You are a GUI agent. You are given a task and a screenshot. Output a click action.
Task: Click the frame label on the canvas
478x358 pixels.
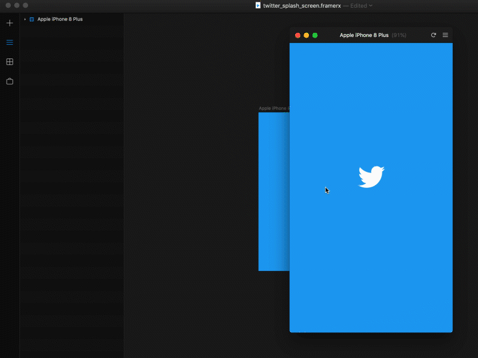273,109
